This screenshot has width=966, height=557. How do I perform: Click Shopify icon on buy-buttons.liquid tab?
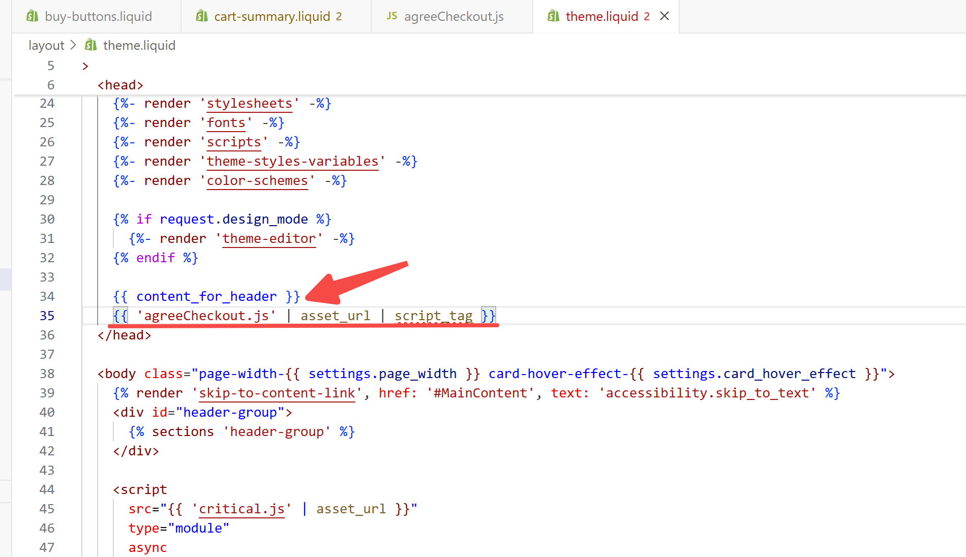pyautogui.click(x=33, y=16)
